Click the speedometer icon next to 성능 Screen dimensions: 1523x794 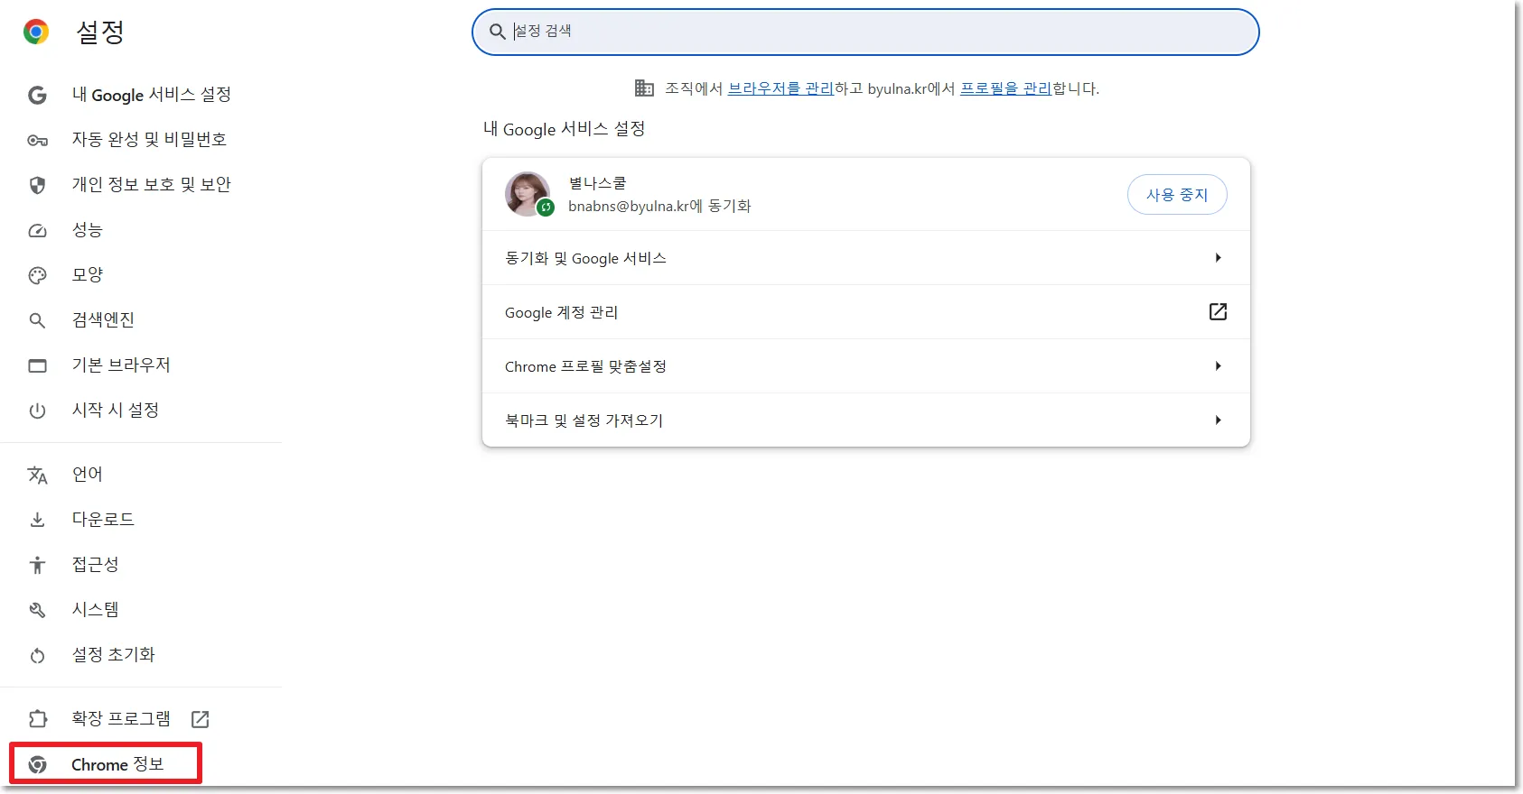[37, 230]
